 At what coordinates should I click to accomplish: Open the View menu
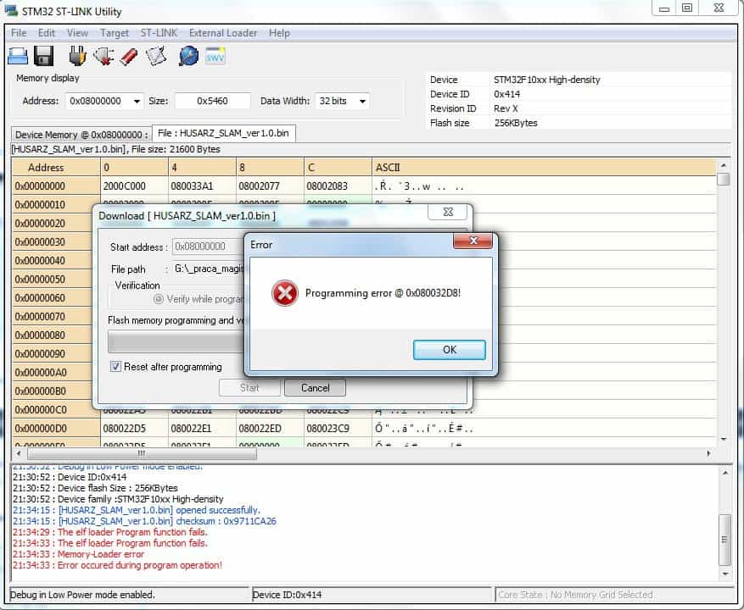(x=77, y=33)
